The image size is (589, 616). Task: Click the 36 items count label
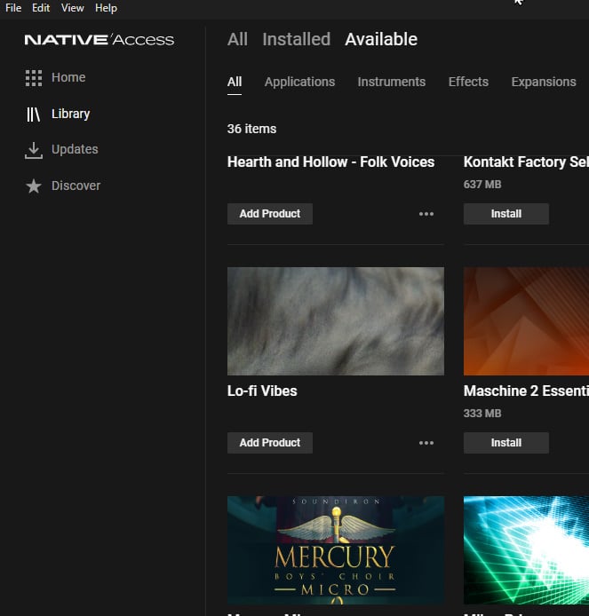pyautogui.click(x=251, y=129)
